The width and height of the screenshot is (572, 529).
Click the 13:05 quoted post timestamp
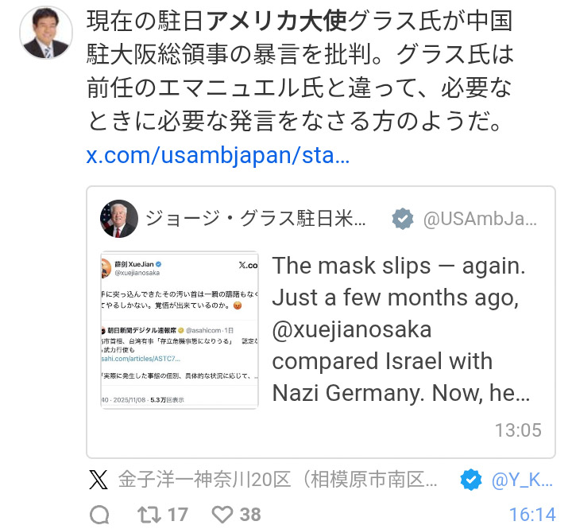coord(518,430)
